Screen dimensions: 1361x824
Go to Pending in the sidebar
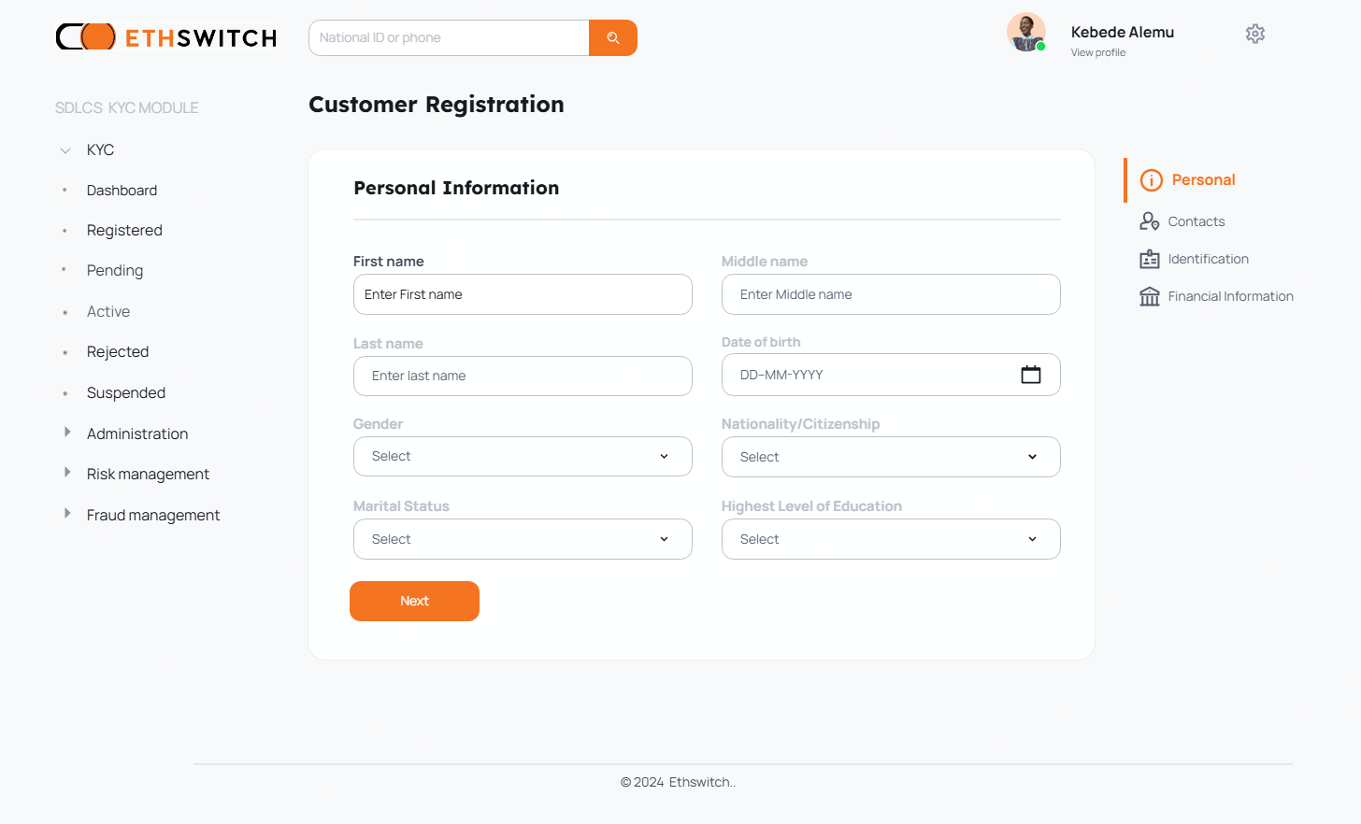[115, 271]
